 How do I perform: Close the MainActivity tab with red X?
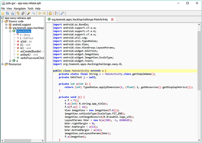point(112,19)
